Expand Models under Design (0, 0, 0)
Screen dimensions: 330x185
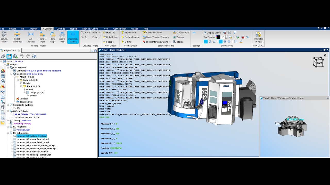coord(28,96)
